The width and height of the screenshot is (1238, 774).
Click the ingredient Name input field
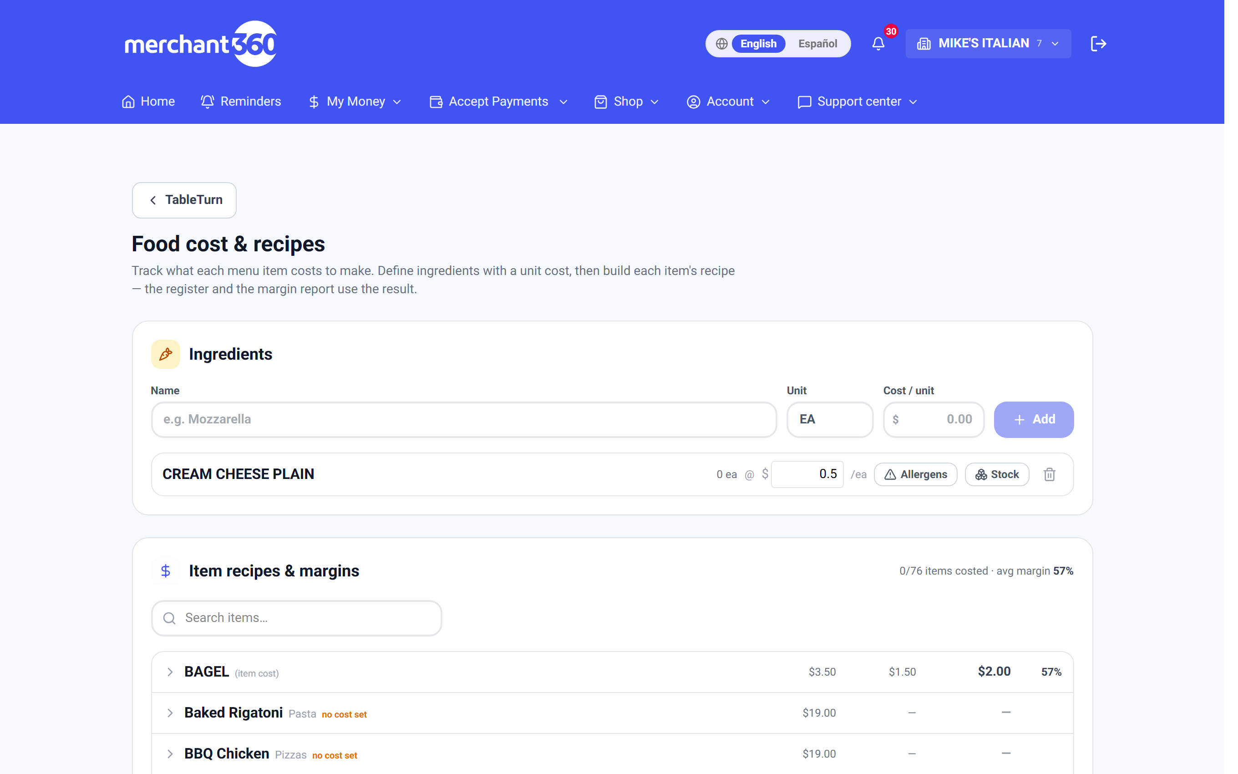[463, 419]
